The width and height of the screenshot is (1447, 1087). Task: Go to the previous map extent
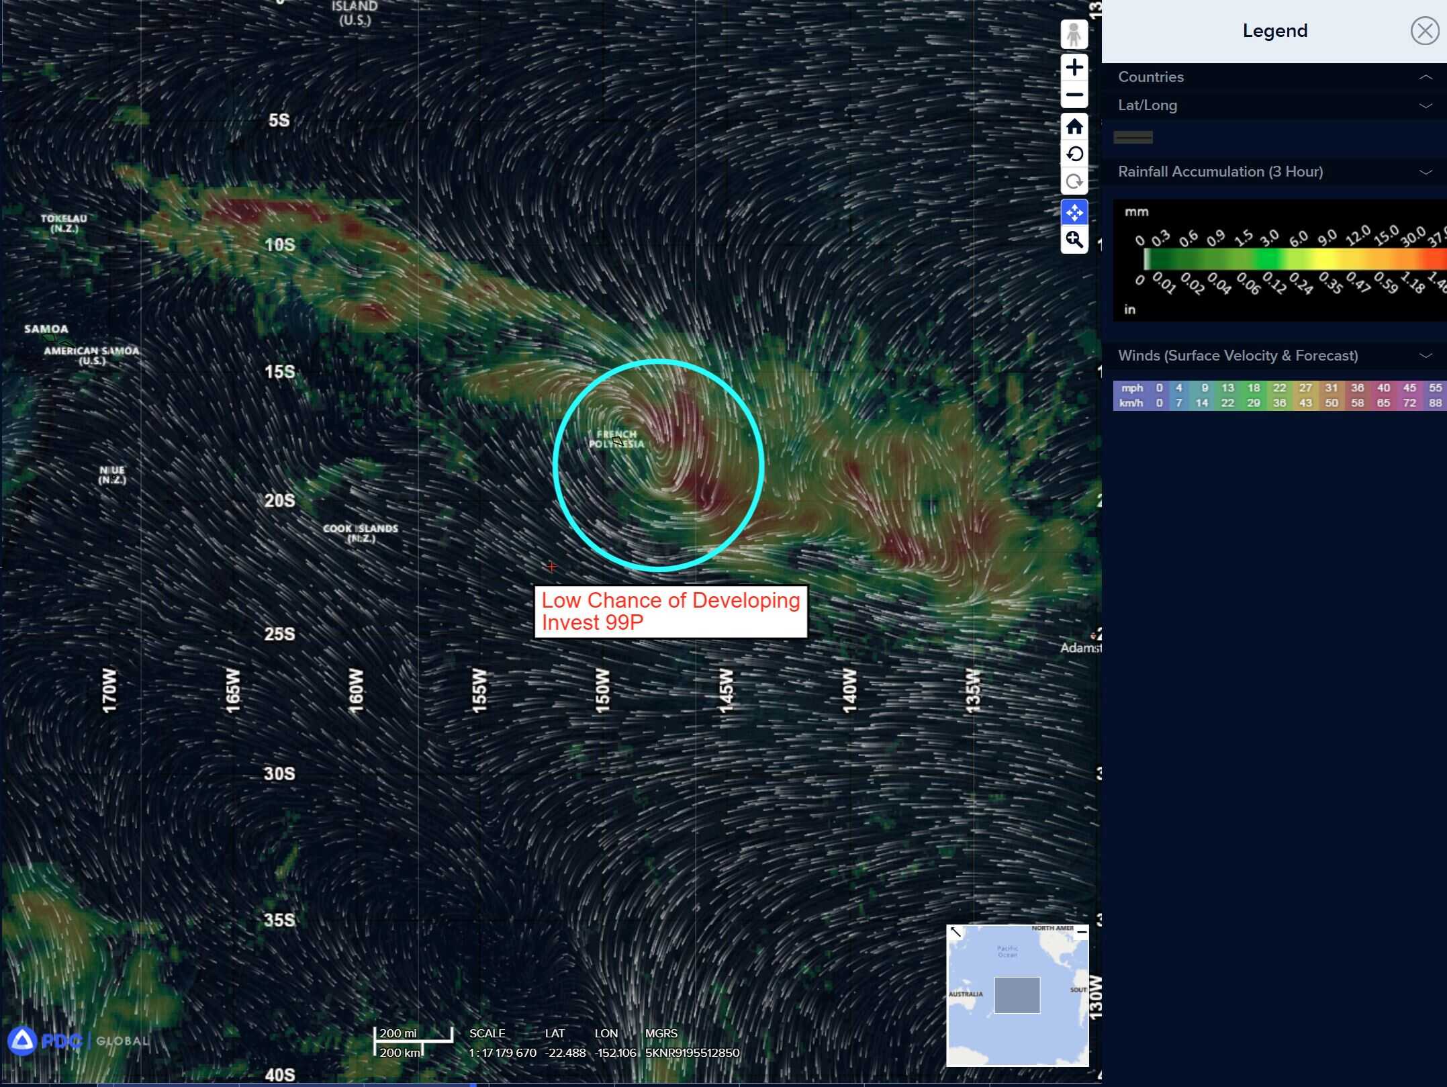point(1074,154)
